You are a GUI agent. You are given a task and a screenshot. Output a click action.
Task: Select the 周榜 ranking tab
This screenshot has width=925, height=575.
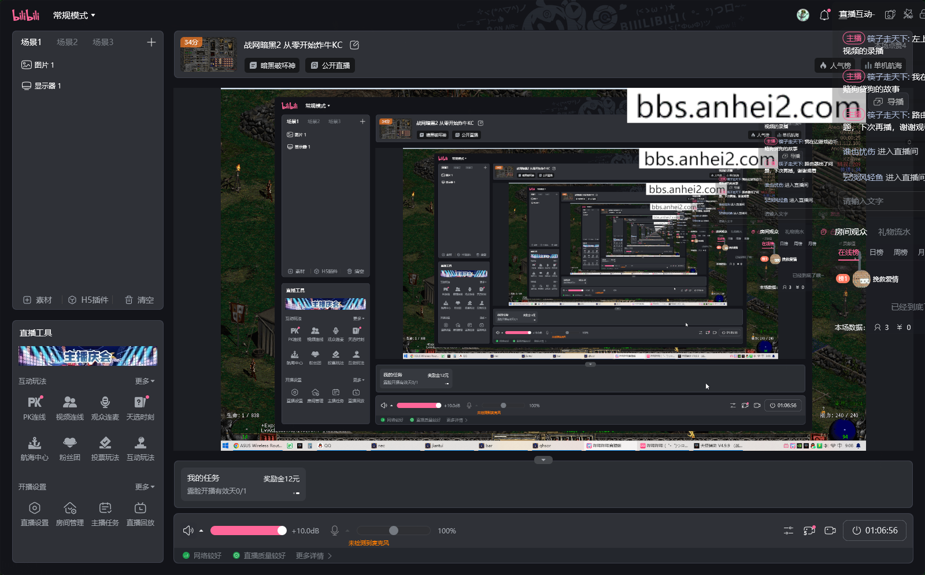click(900, 253)
